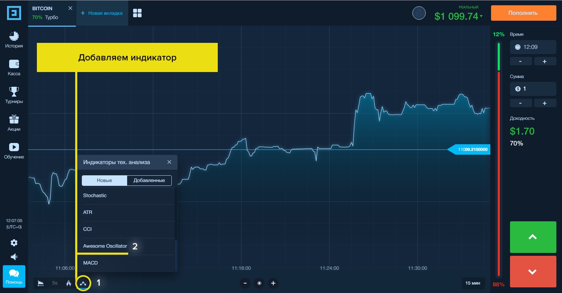Viewport: 562px width, 293px height.
Task: Mute sound with the speaker icon
Action: (x=14, y=257)
